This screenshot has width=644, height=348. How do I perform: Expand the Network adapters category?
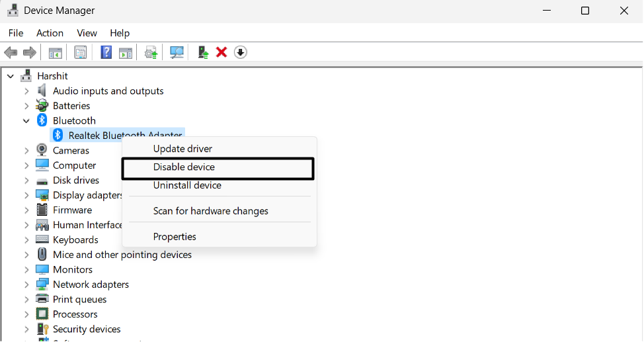[x=26, y=284]
